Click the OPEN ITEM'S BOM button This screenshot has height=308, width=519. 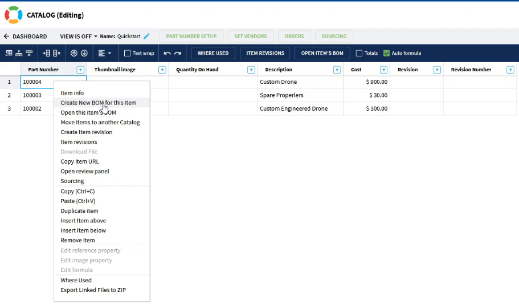pos(322,53)
